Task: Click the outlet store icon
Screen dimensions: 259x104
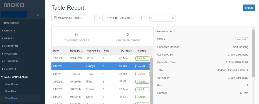Action: [x=55, y=18]
